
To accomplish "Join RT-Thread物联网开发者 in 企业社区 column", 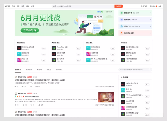I will pos(113,60).
